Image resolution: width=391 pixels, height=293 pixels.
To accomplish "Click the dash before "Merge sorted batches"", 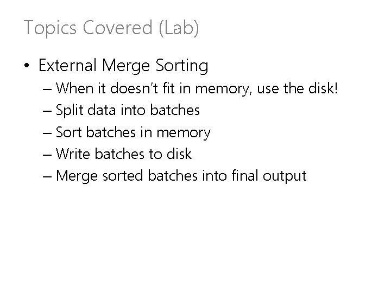I will click(46, 176).
